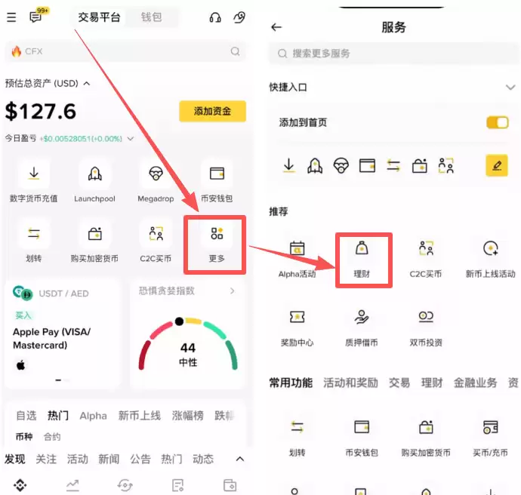Screen dimensions: 521x495
Task: Open the 恐惧贪婪指数 gauge card
Action: pos(187,333)
